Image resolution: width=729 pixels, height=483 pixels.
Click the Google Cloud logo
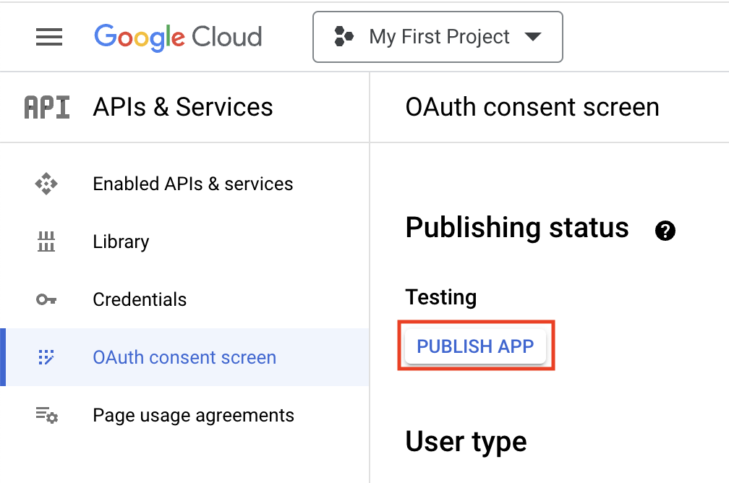tap(177, 37)
